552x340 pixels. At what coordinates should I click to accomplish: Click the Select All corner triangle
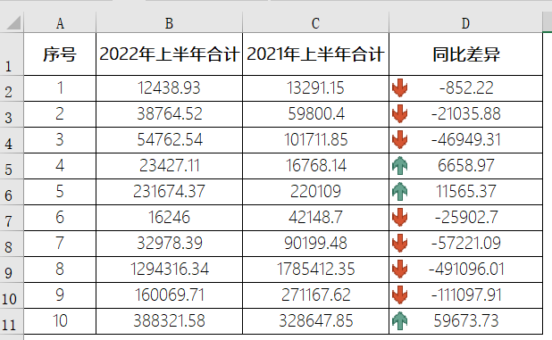[13, 23]
